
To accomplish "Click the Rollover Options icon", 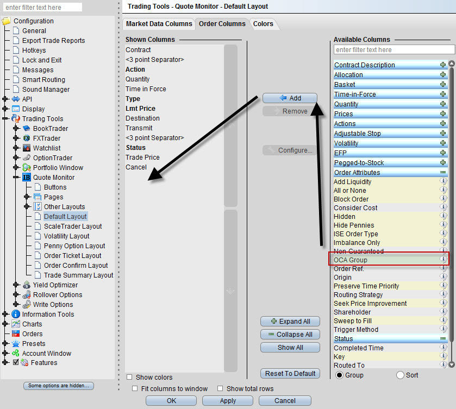I will (27, 294).
